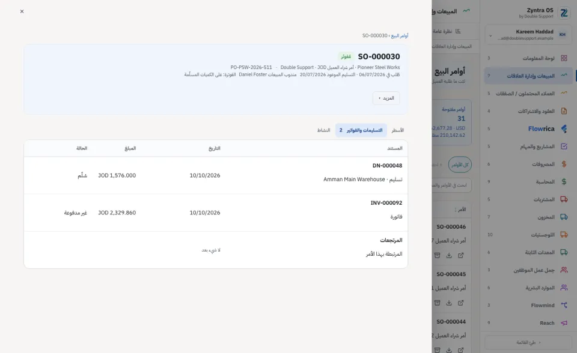Expand the المزيد (More) dropdown button
The width and height of the screenshot is (577, 353).
point(386,98)
